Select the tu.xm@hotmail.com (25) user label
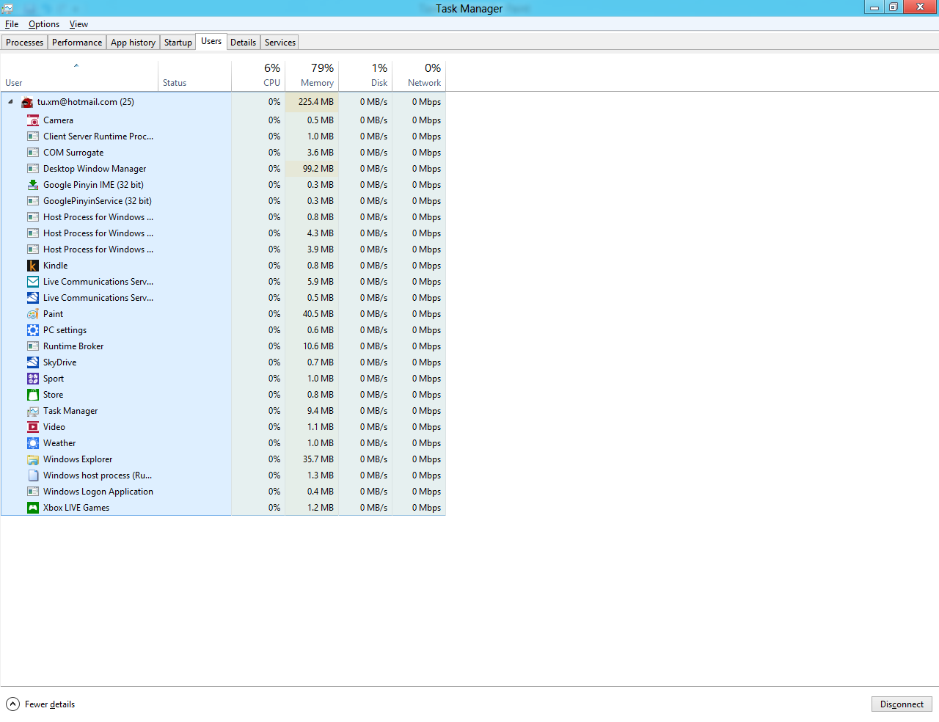This screenshot has width=939, height=722. 86,102
